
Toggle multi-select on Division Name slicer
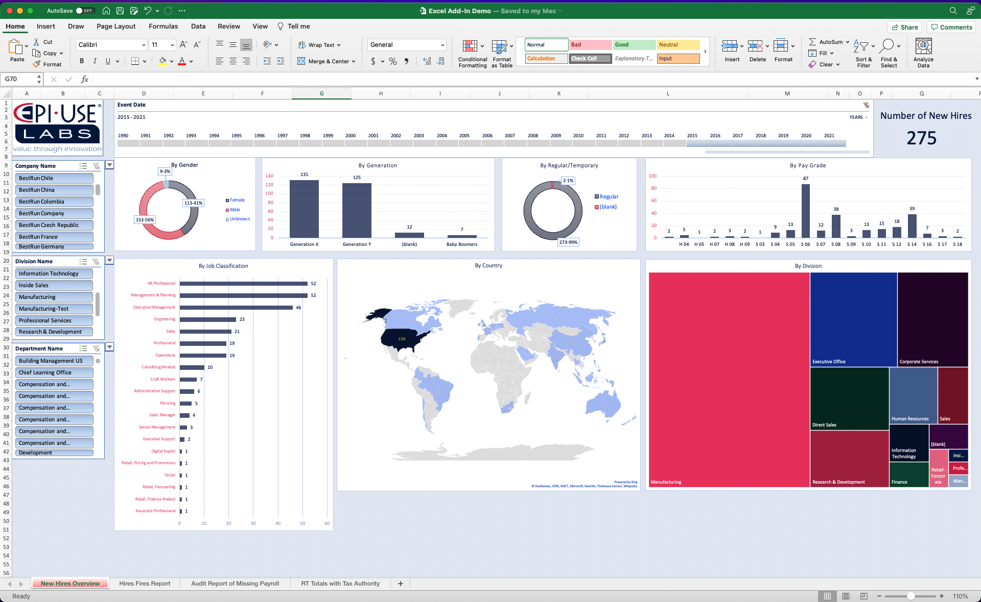click(83, 262)
